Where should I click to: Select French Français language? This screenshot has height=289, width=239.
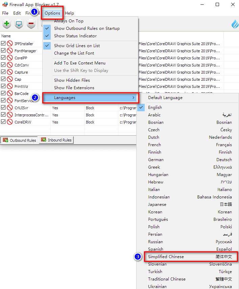(188, 145)
